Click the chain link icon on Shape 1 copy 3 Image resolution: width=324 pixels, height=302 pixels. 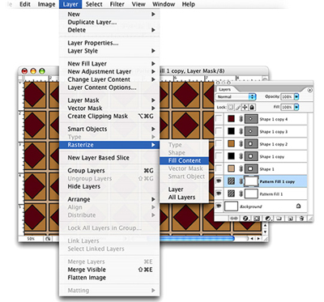241,131
